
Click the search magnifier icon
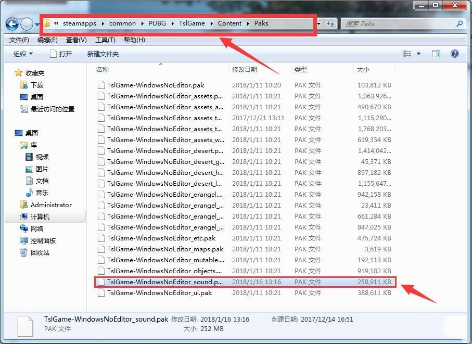pos(460,23)
